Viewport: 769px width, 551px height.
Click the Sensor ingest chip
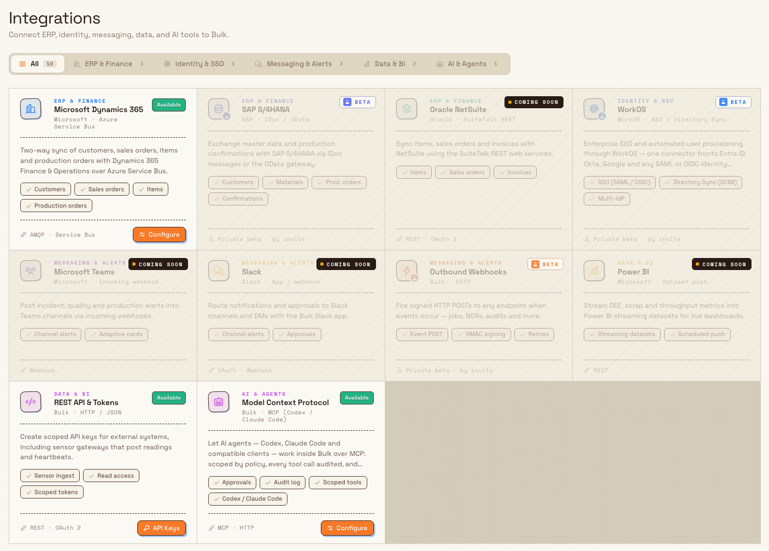50,476
